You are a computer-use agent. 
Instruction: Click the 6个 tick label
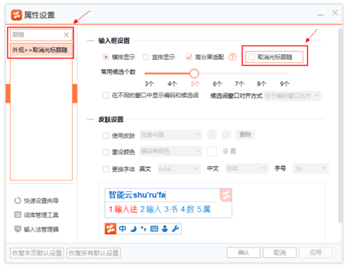point(217,84)
